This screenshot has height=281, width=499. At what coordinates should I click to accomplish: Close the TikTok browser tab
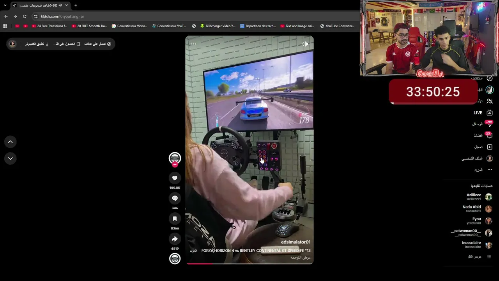[x=66, y=5]
